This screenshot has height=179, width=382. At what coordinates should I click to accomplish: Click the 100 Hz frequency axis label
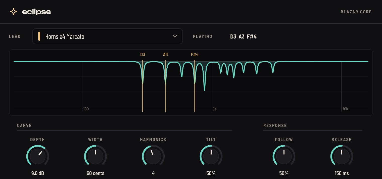(x=86, y=109)
